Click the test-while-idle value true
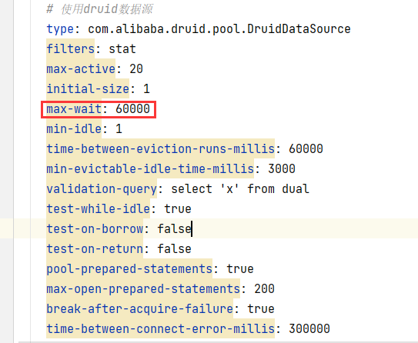This screenshot has width=418, height=343. [x=178, y=208]
